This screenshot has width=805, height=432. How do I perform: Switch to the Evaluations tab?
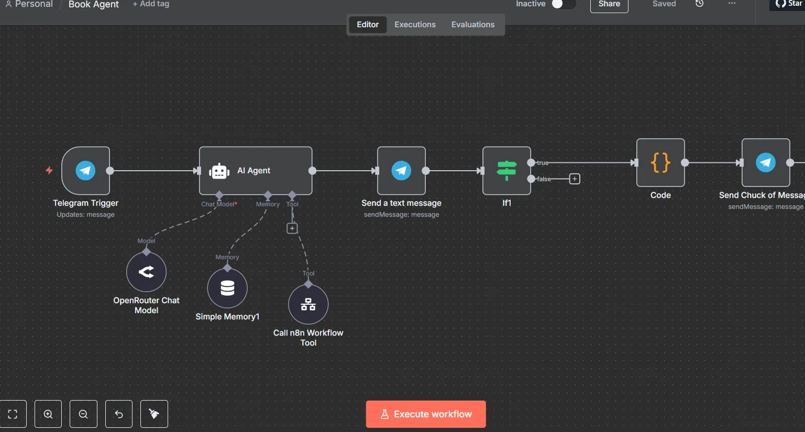(x=473, y=25)
